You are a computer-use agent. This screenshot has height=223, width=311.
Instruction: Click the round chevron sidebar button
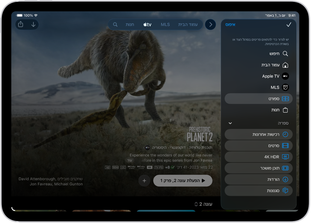coord(211,24)
